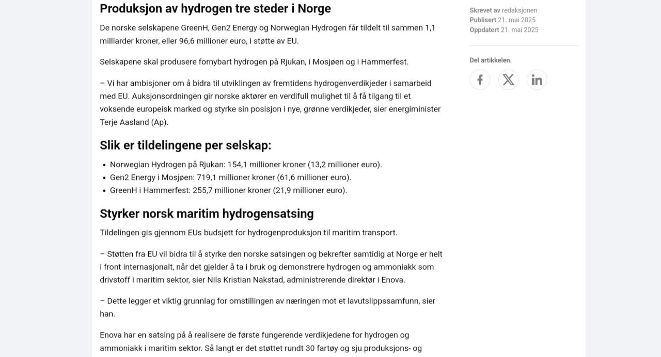Click the Del artikkelen label
The image size is (661, 357).
click(x=490, y=60)
